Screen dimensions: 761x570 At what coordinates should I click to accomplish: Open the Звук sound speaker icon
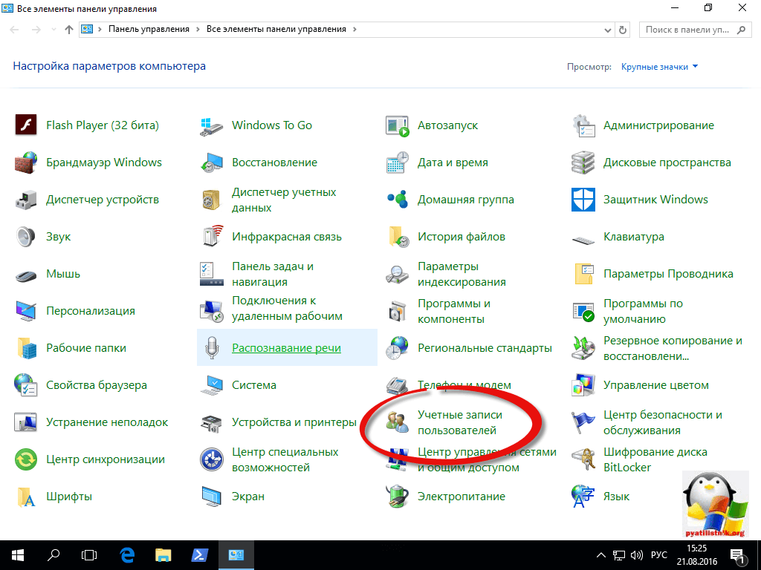point(26,237)
